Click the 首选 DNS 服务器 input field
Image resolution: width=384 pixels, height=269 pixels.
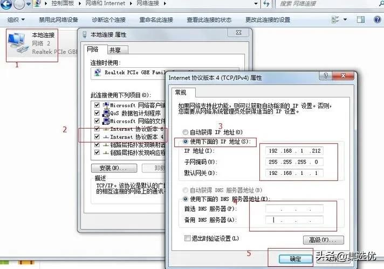pos(294,209)
